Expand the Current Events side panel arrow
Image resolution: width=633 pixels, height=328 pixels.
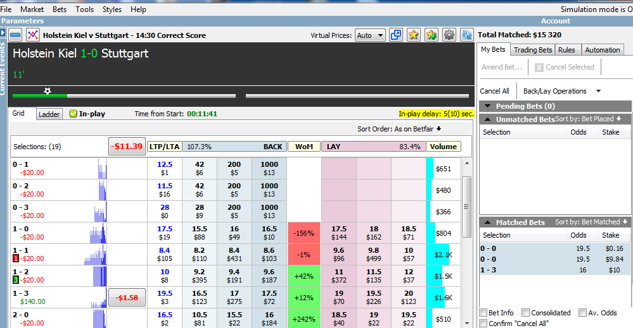pos(3,33)
